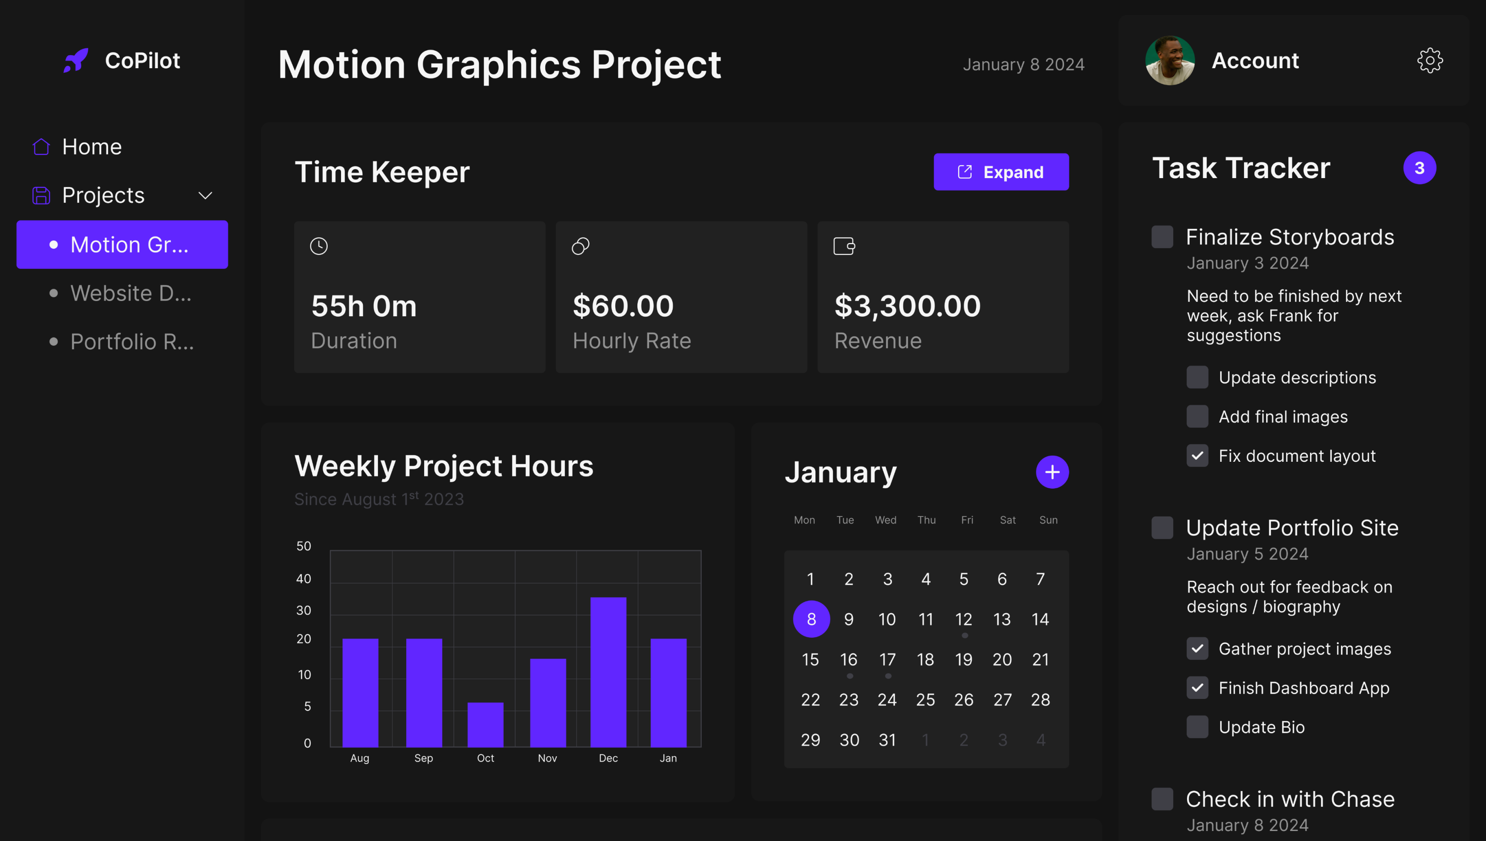Click the Aug bar in the chart
1486x841 pixels.
pyautogui.click(x=361, y=693)
